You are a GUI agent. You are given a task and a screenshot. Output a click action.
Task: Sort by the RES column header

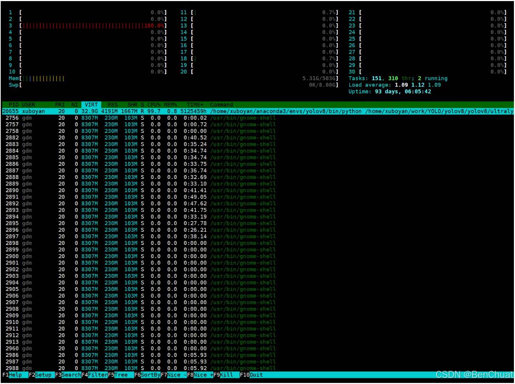(x=112, y=104)
